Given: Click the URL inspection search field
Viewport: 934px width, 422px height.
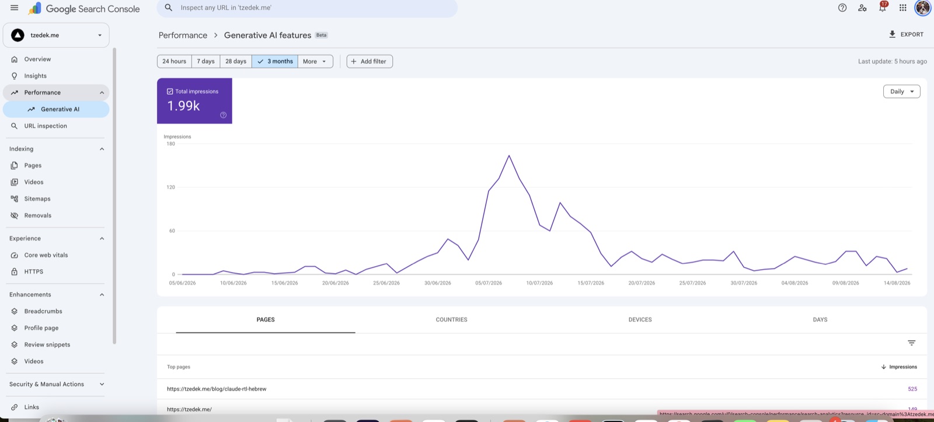Looking at the screenshot, I should point(307,8).
